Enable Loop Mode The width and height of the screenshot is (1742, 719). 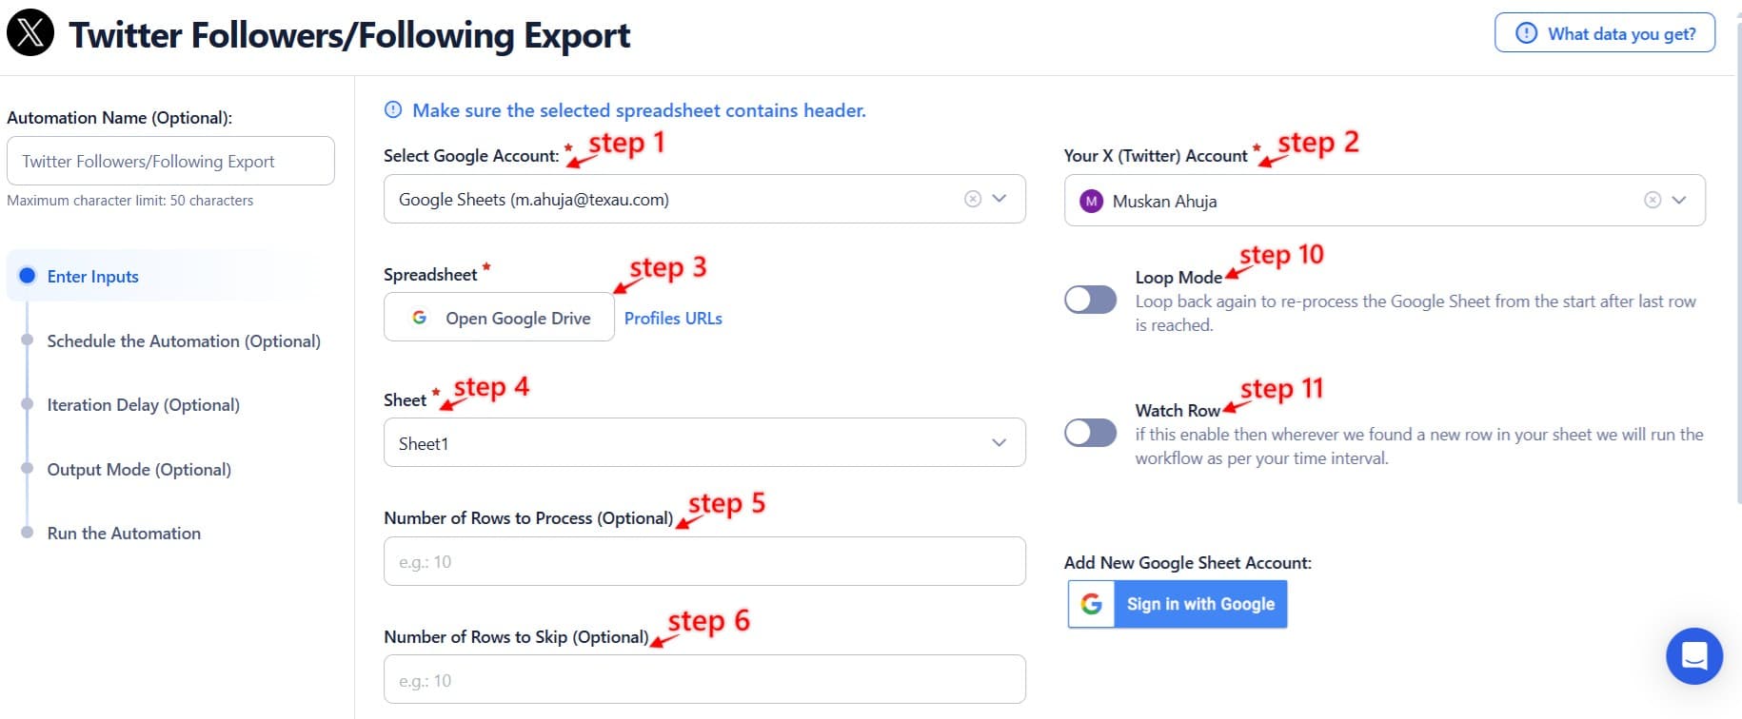tap(1090, 299)
